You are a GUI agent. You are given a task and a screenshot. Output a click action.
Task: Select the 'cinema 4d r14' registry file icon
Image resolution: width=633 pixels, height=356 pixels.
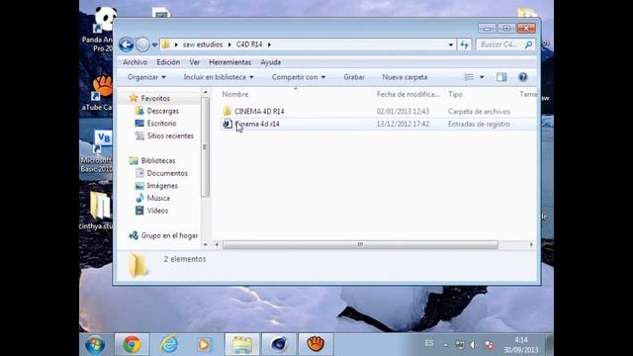227,124
